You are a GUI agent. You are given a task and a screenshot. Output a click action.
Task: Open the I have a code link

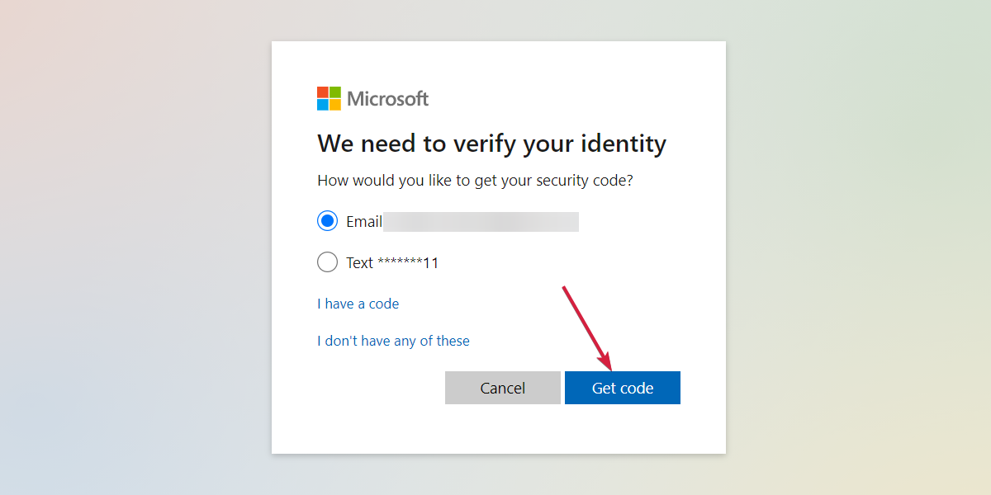tap(358, 304)
